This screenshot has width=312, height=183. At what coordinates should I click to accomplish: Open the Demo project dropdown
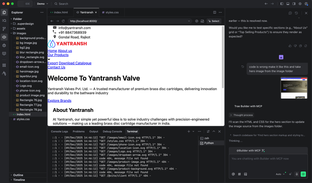pos(43,4)
